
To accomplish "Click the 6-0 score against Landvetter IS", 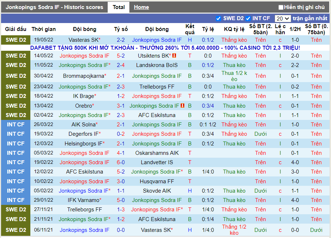I will (x=121, y=162).
